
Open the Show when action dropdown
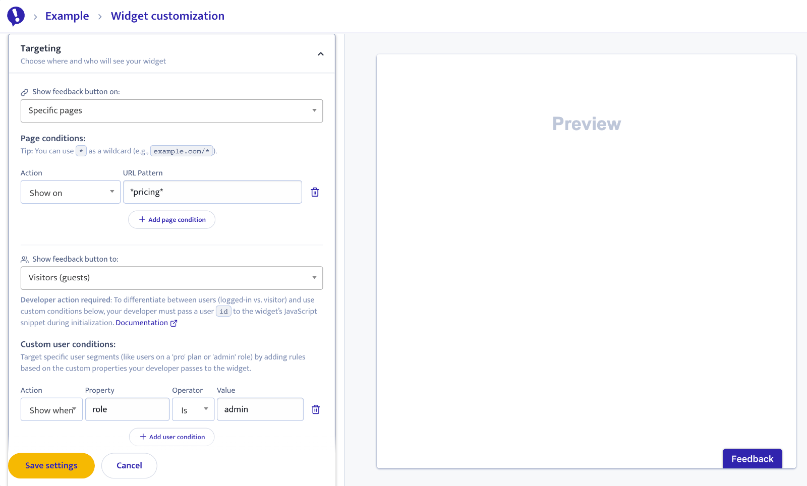51,410
